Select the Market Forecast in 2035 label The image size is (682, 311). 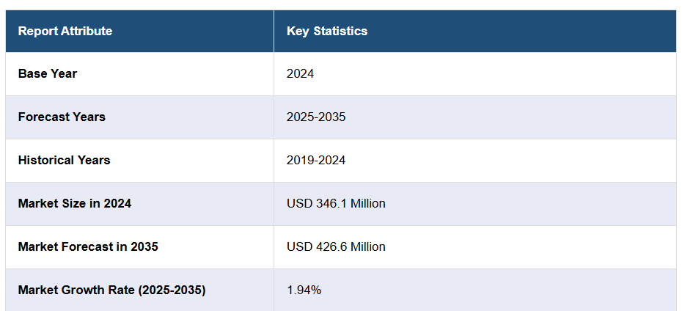[88, 246]
